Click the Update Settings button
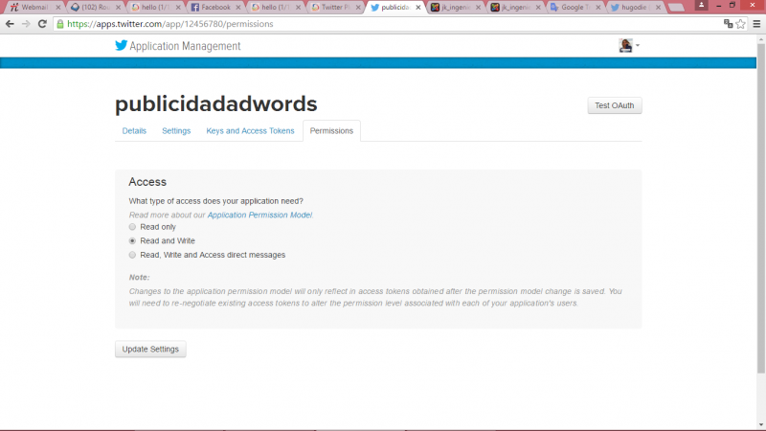The width and height of the screenshot is (766, 431). pyautogui.click(x=150, y=349)
